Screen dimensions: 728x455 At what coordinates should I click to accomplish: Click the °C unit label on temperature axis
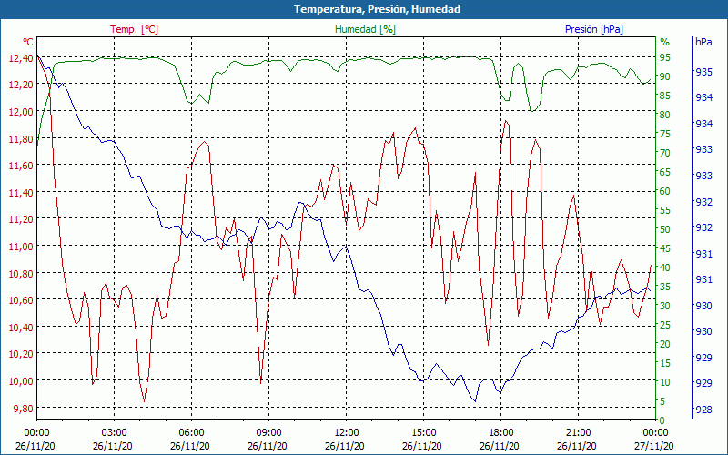coord(28,42)
